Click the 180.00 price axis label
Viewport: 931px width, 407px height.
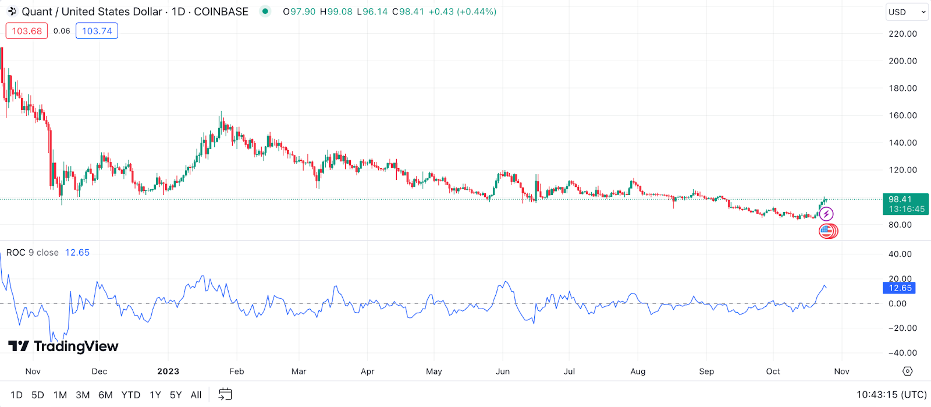[902, 89]
